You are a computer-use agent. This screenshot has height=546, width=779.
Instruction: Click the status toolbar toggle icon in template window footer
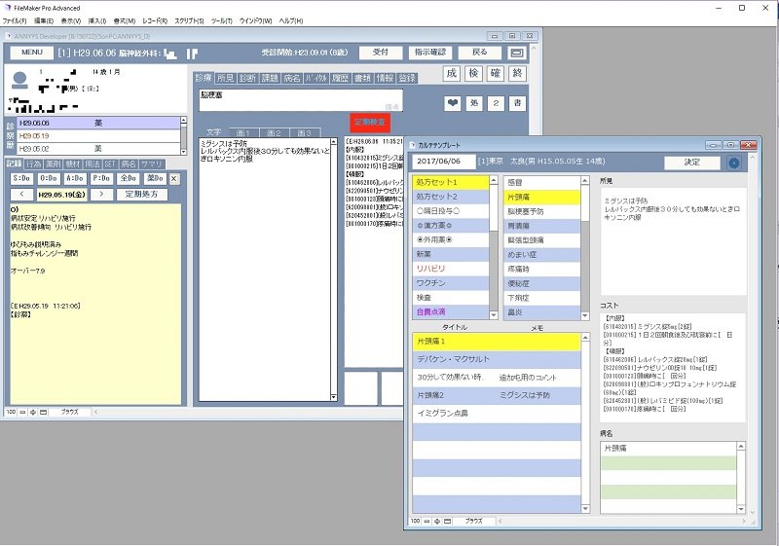pos(448,522)
